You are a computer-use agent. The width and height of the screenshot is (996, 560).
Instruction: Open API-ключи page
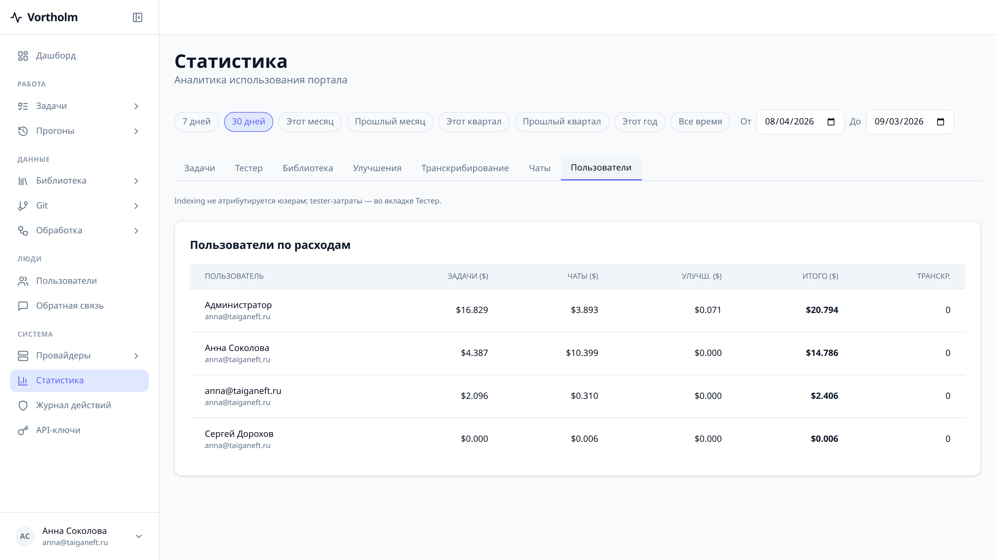79,430
